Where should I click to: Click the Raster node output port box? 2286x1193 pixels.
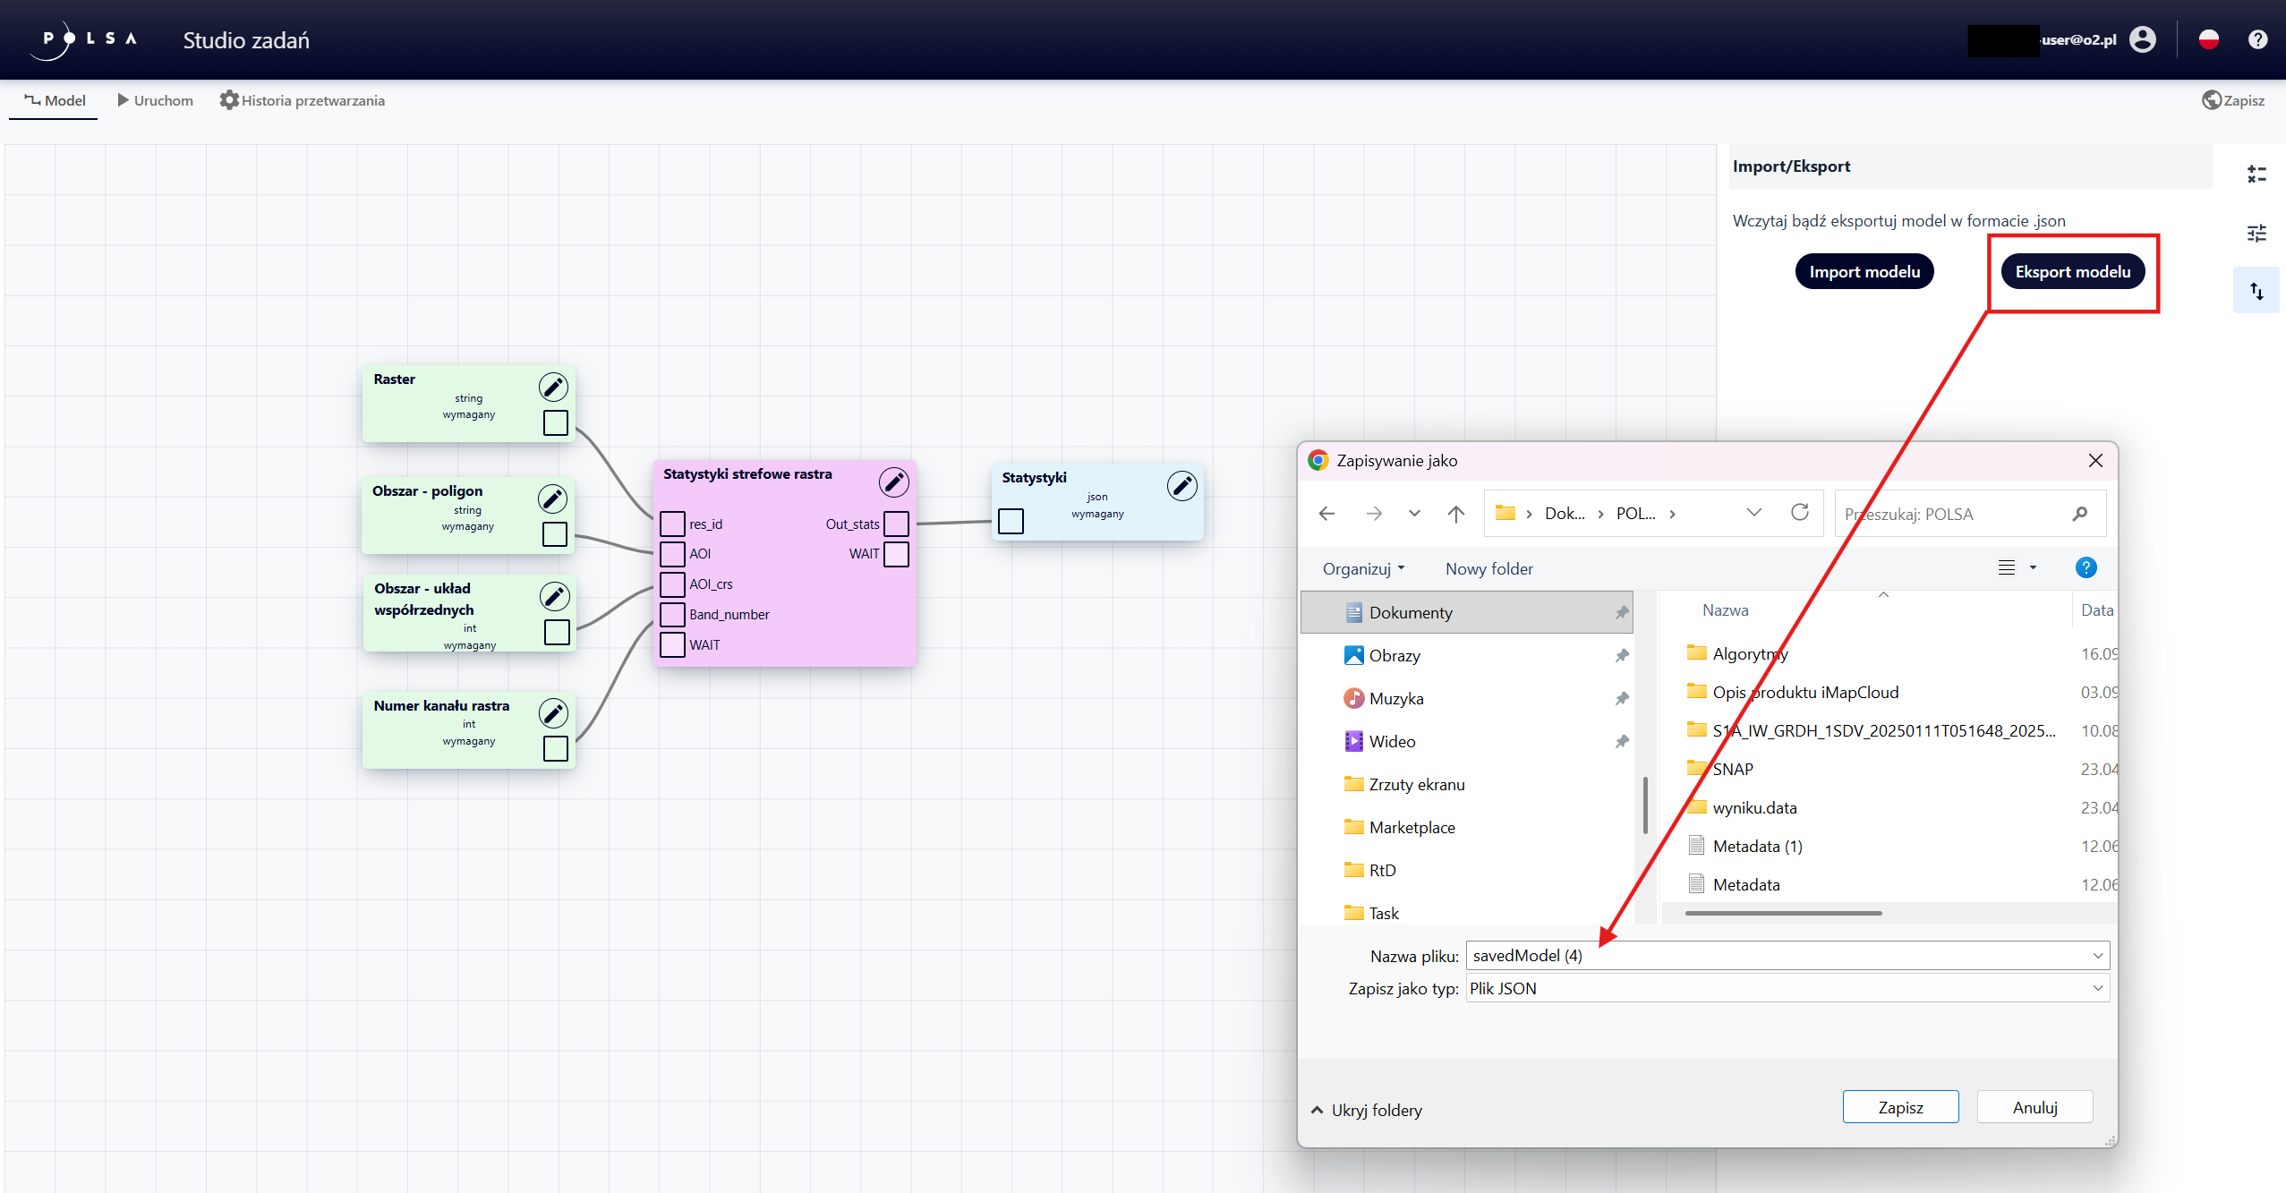pos(555,422)
